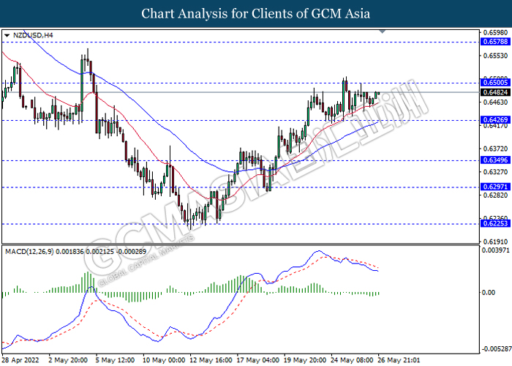Select the 0.65788 resistance price label

(x=495, y=42)
